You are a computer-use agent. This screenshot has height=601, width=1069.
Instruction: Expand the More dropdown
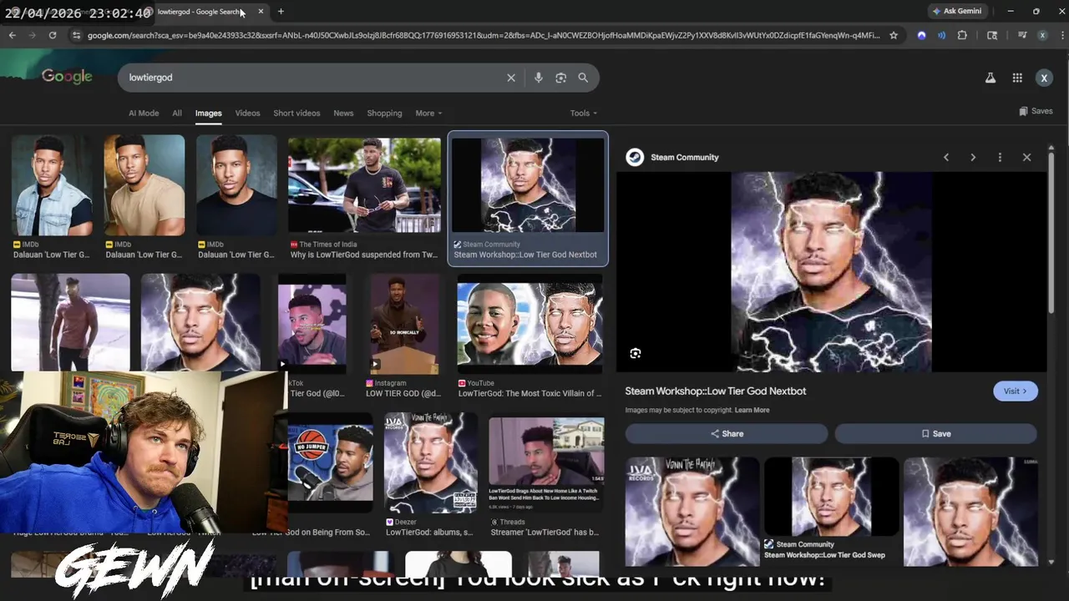(428, 114)
